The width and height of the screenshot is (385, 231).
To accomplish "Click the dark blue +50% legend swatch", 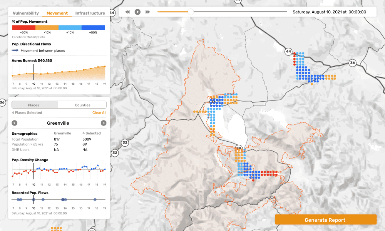I will coord(93,27).
